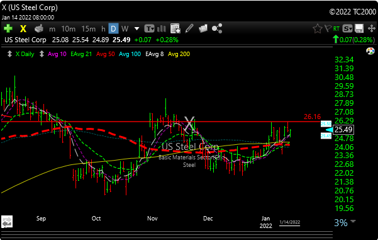Click the bar chart indicator icon
This screenshot has height=240, width=378.
(161, 29)
